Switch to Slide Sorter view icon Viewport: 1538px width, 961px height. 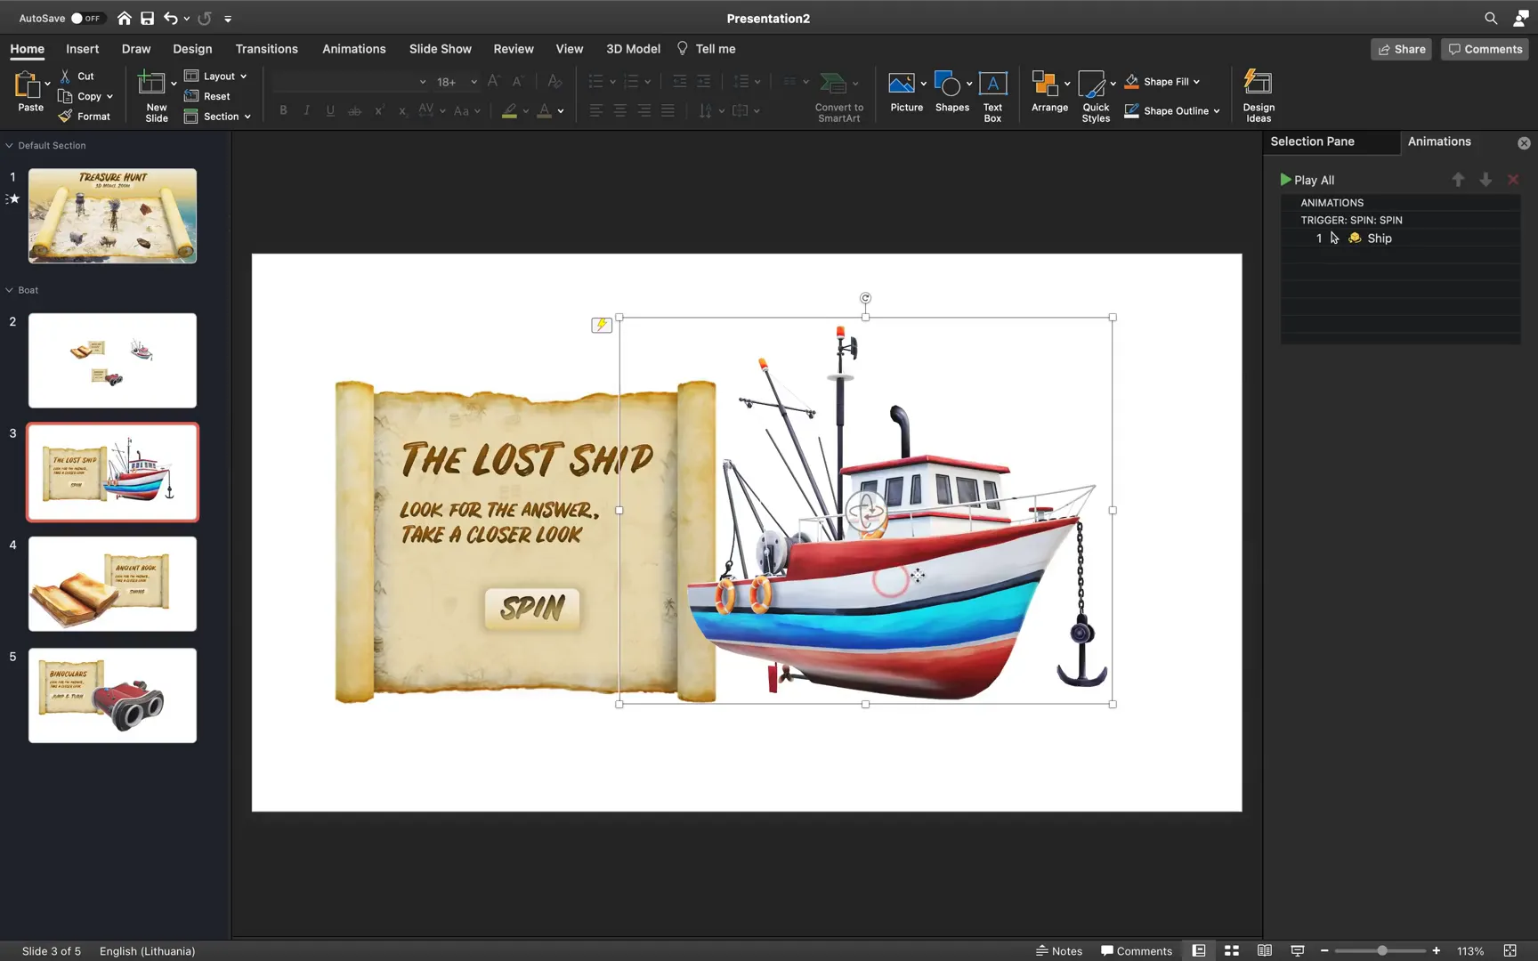[1232, 950]
